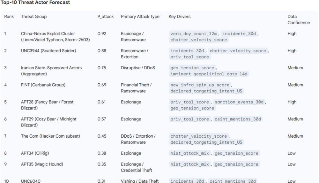Click 'DDoS / Extortion / Ransomware' attack type cell
The image size is (319, 183).
[x=138, y=139]
